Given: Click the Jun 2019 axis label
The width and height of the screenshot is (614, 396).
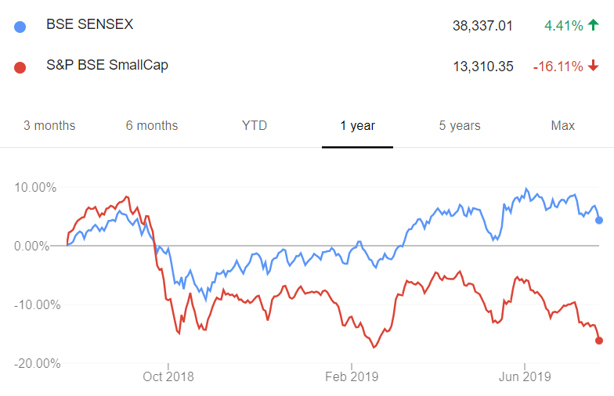Looking at the screenshot, I should (x=525, y=376).
